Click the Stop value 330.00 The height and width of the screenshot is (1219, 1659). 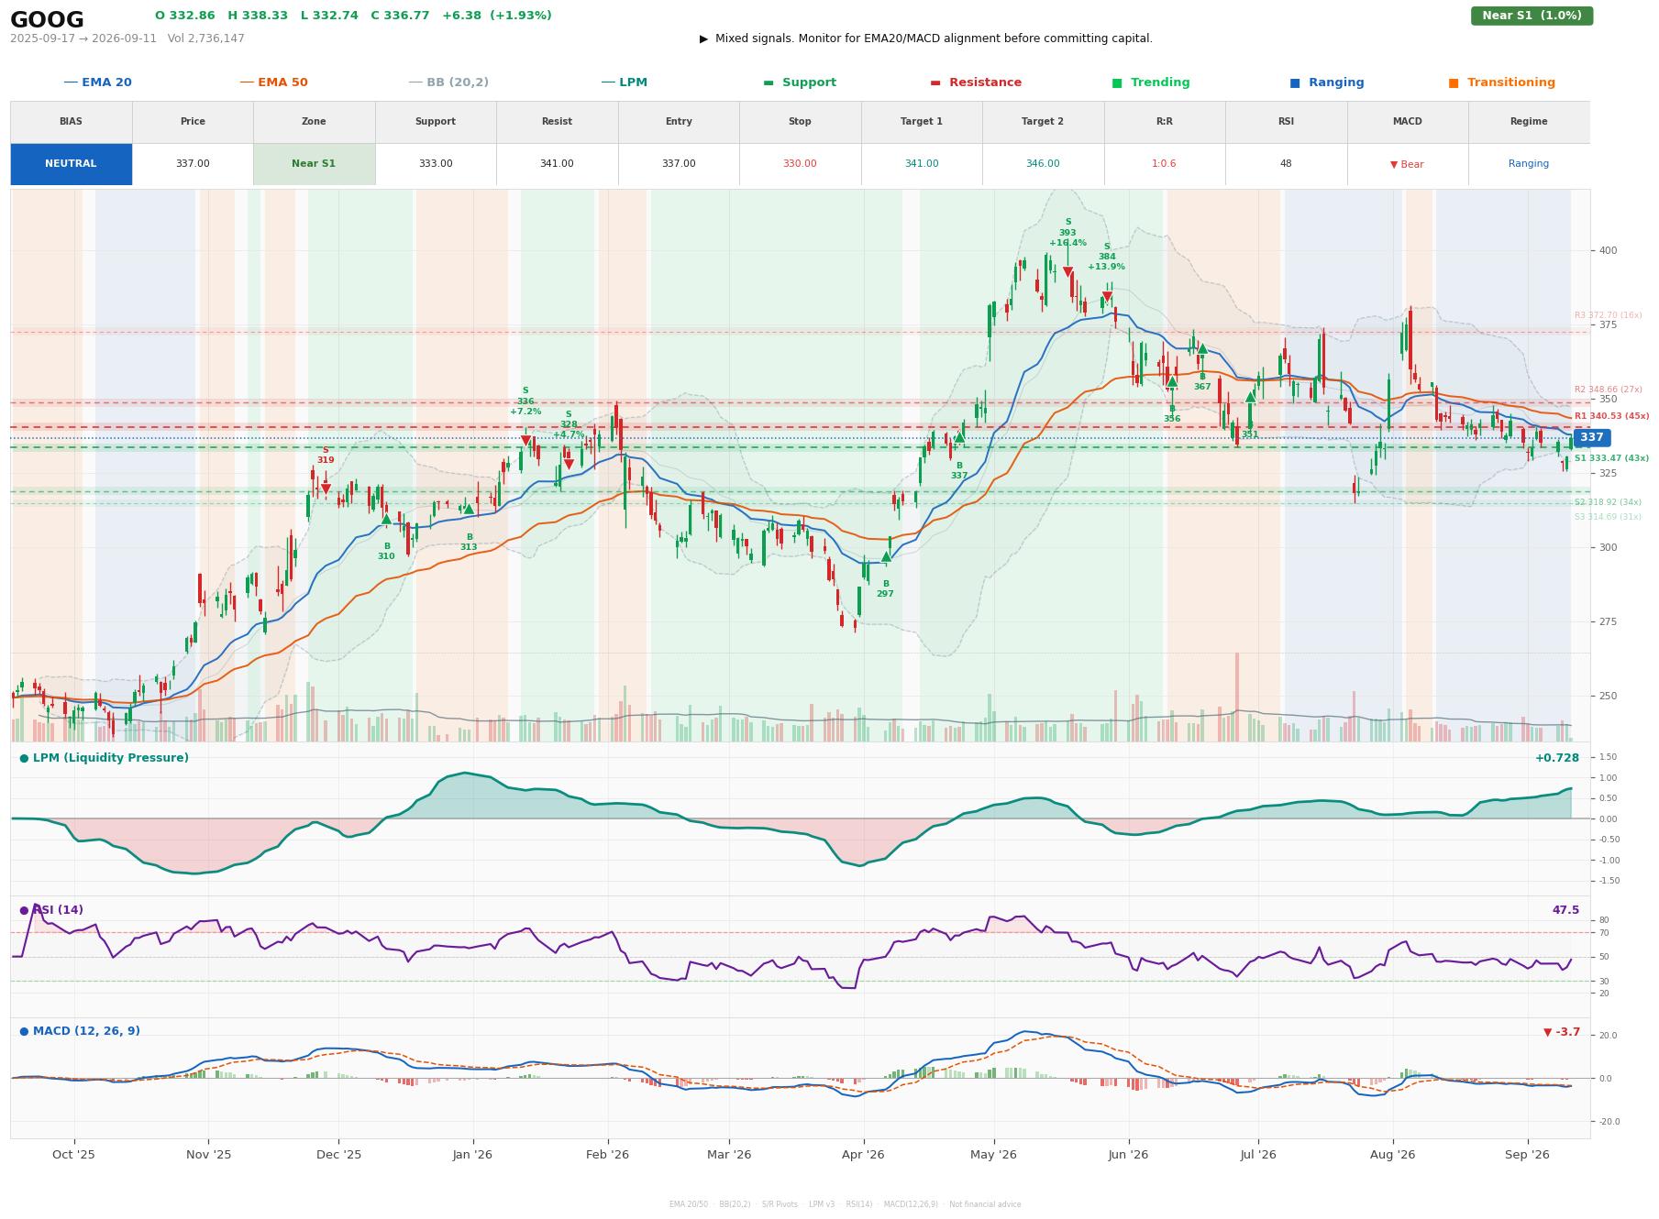(x=800, y=164)
